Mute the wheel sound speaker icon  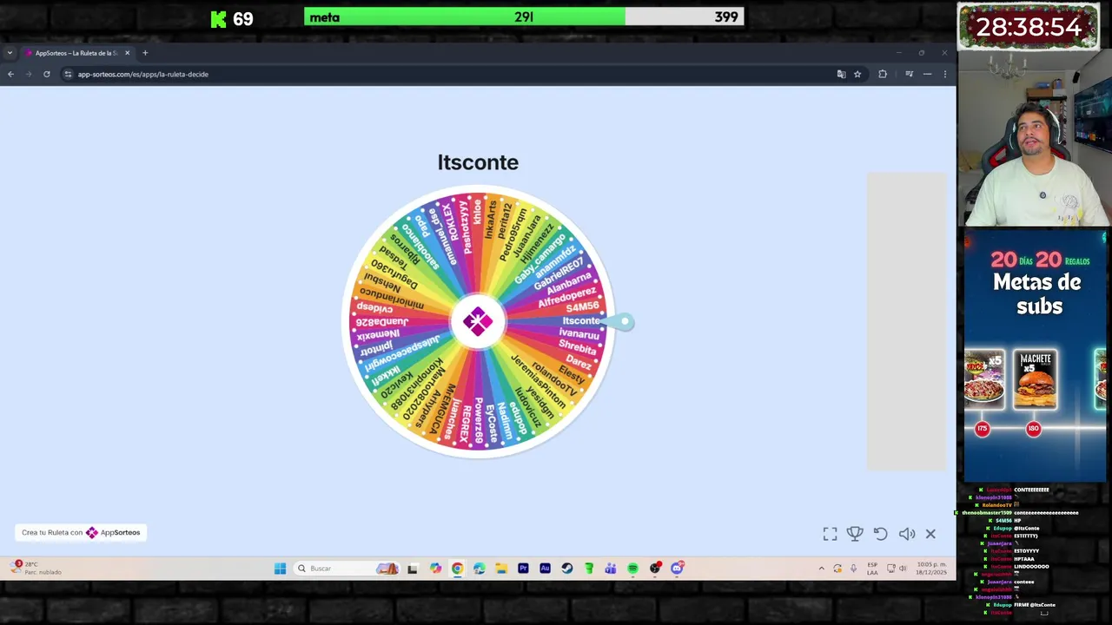point(906,534)
